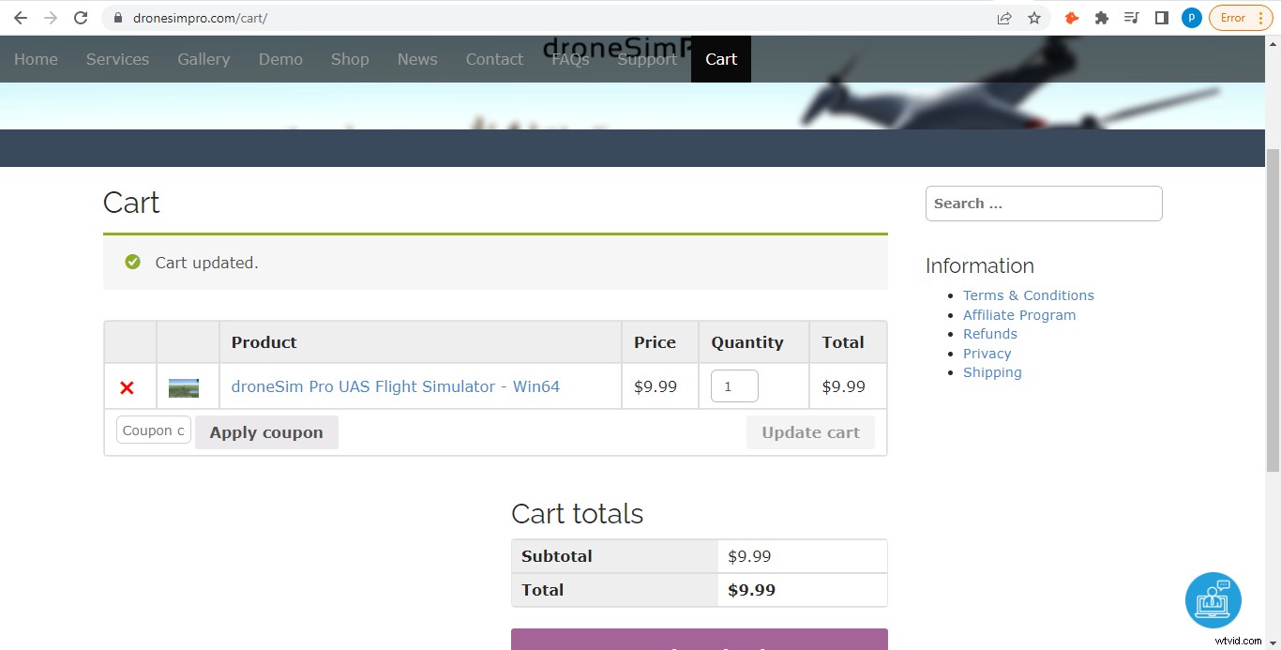Navigate to the FAQs page
Viewport: 1281px width, 650px height.
[570, 58]
